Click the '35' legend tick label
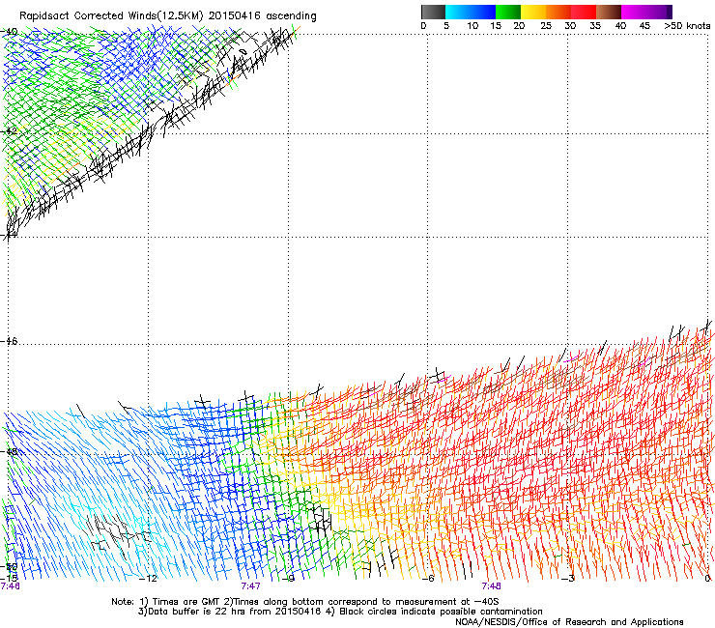Viewport: 715px width, 628px height. coord(595,26)
